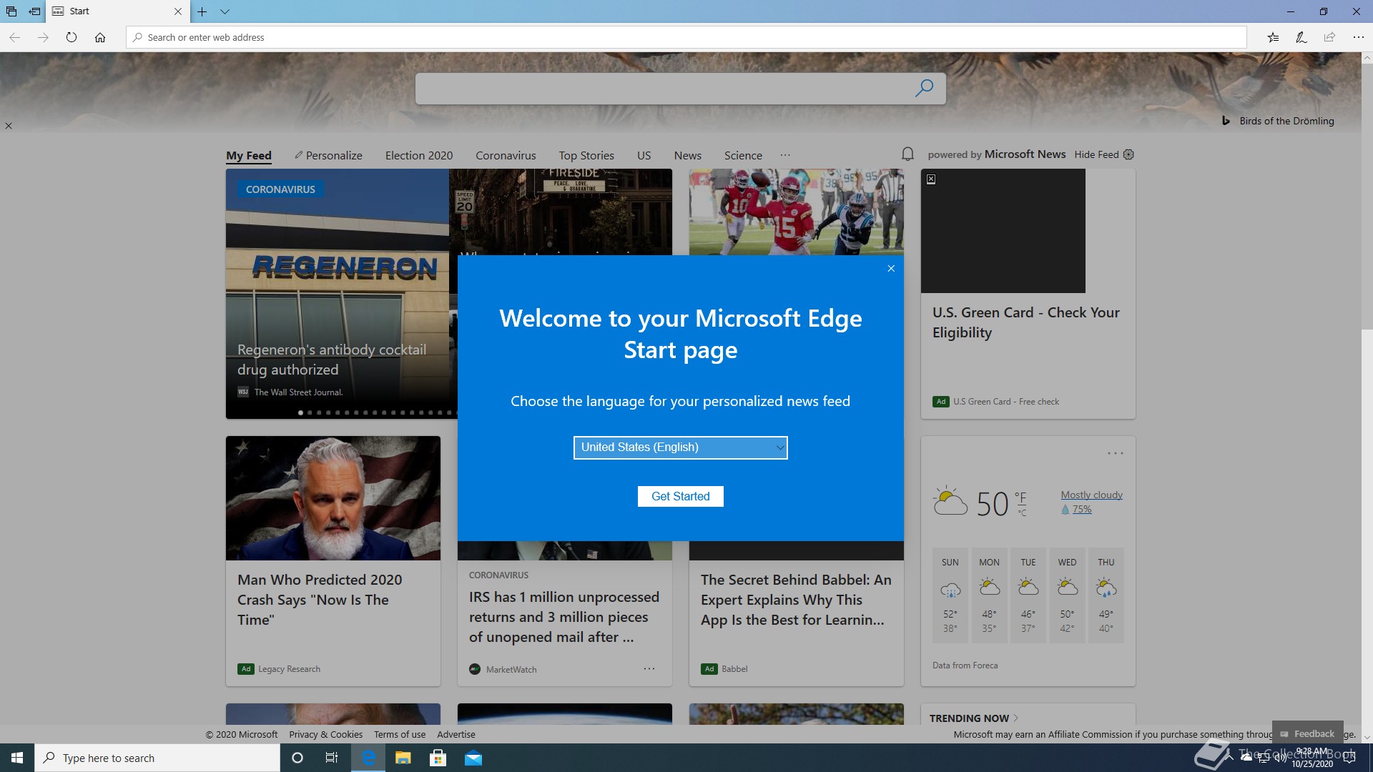Click the 75% precipitation link

click(x=1081, y=509)
